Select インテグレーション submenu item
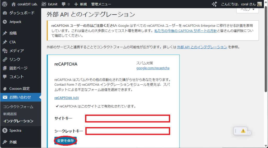 click(18, 121)
